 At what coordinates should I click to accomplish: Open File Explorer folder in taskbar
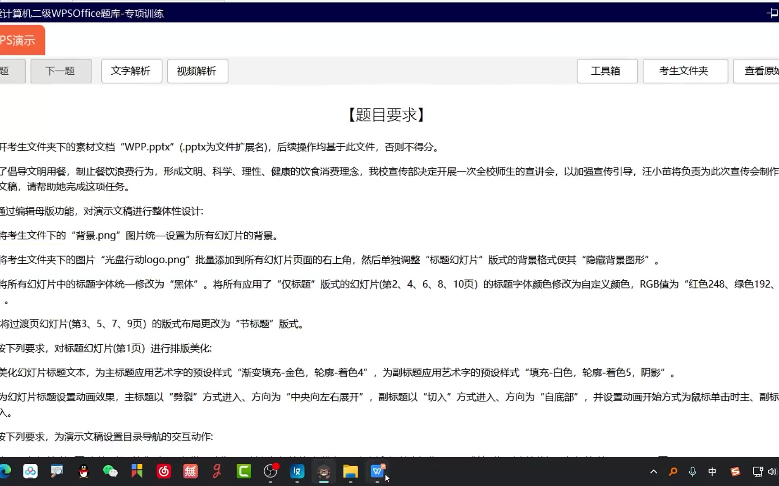click(x=350, y=471)
